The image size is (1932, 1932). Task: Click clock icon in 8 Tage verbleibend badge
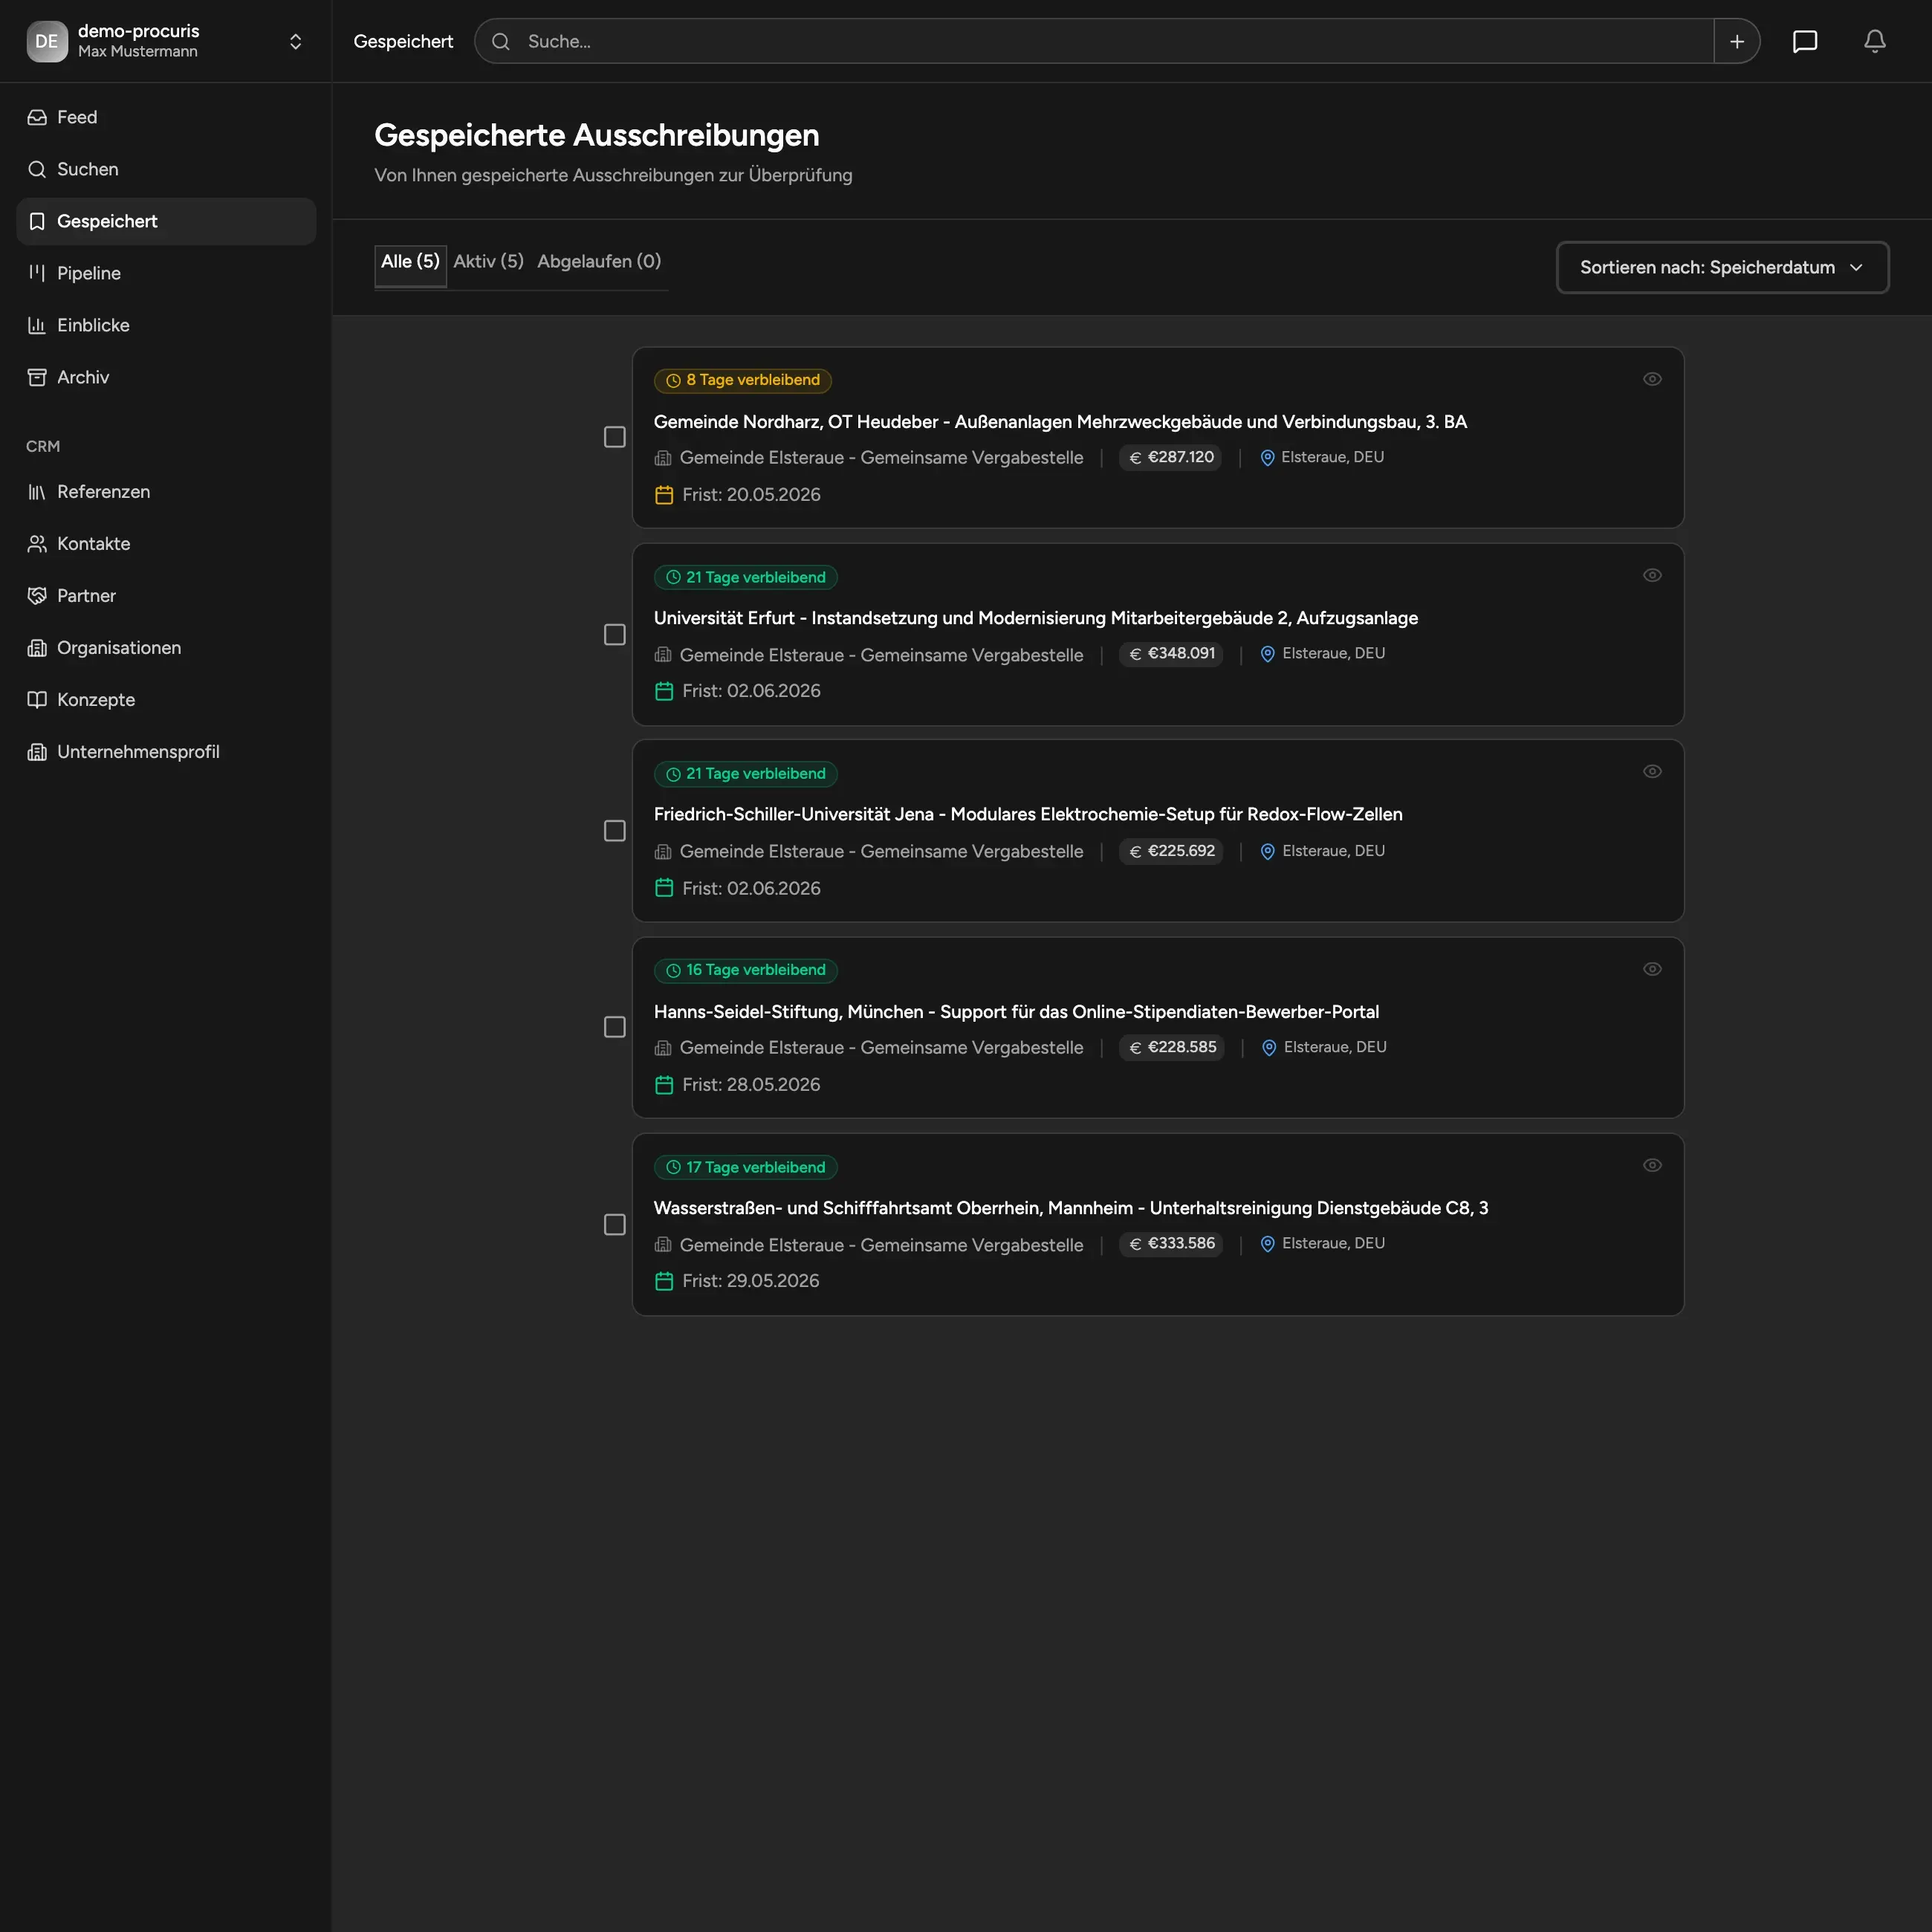coord(673,380)
